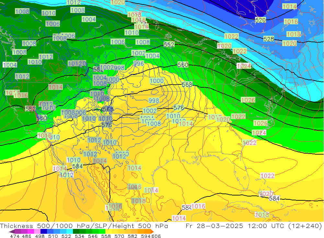Select the legend value 498
The image size is (324, 238).
[40, 236]
